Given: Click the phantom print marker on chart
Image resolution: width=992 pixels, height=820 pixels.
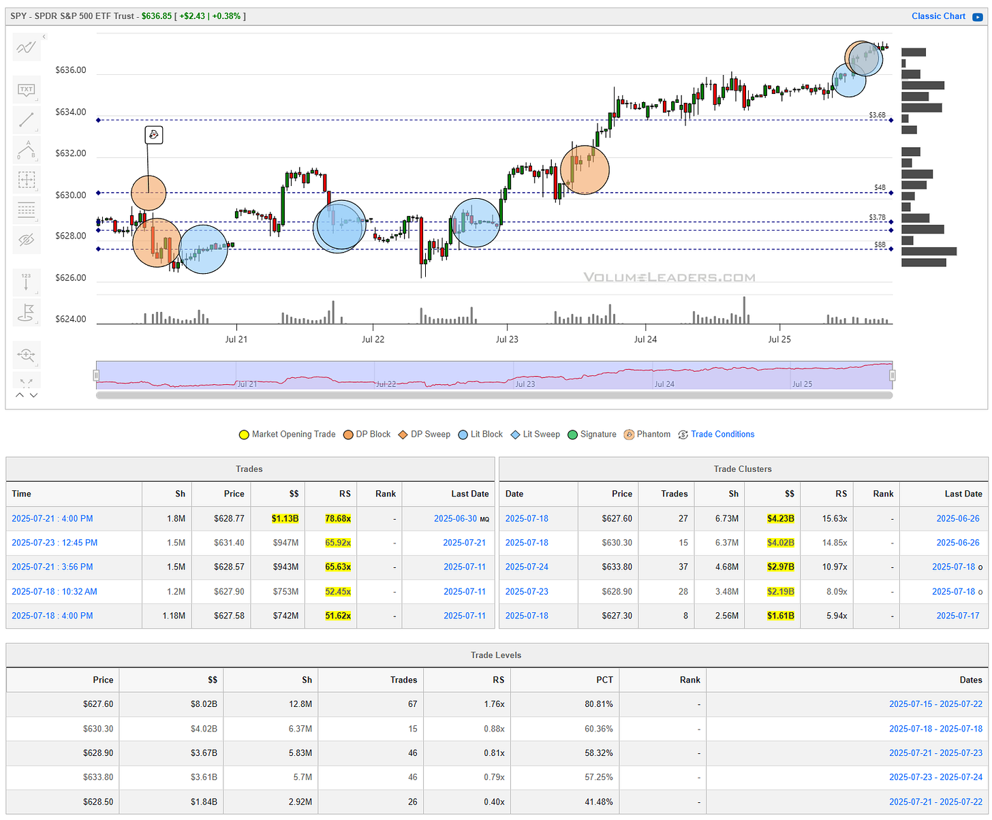Looking at the screenshot, I should pos(154,135).
